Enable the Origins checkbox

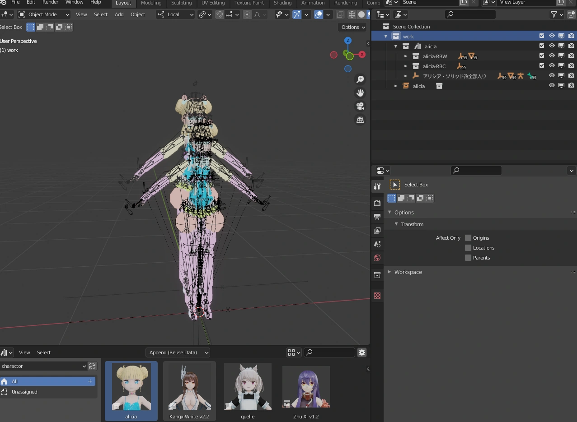[468, 238]
